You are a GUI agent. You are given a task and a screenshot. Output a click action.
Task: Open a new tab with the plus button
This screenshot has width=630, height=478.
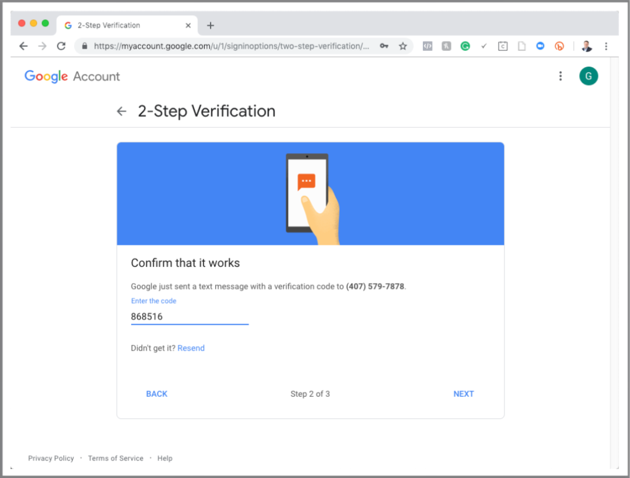pos(211,25)
